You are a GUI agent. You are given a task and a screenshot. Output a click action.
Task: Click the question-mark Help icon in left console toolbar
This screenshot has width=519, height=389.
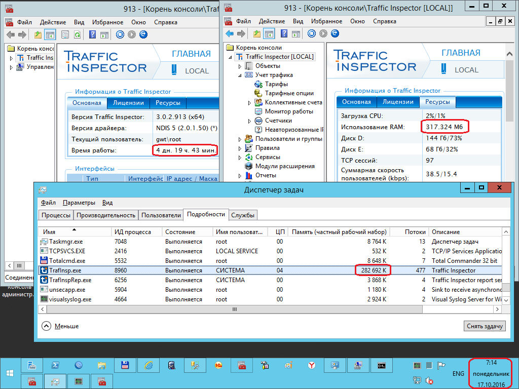tap(92, 34)
